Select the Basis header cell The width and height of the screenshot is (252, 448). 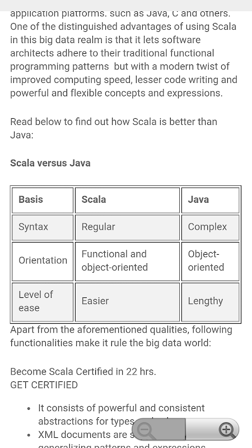pos(43,200)
